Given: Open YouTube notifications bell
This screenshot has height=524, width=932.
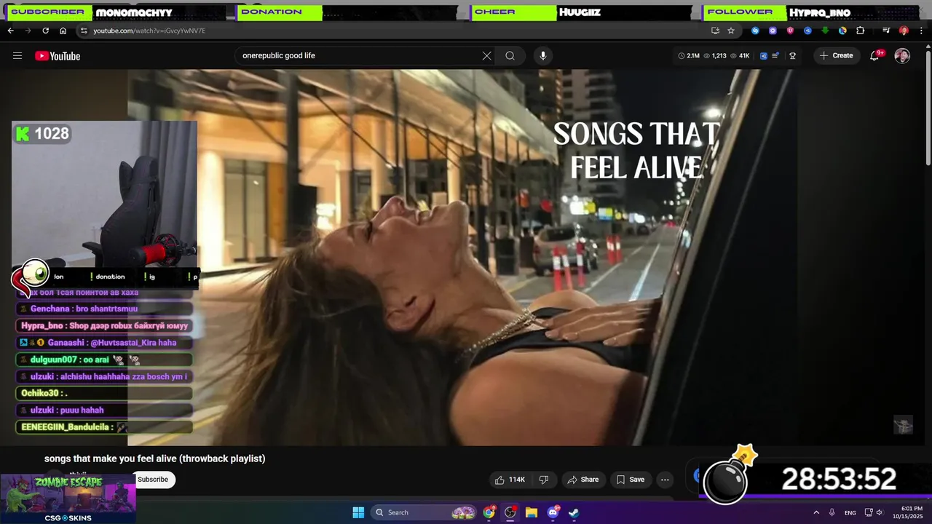Looking at the screenshot, I should [875, 56].
